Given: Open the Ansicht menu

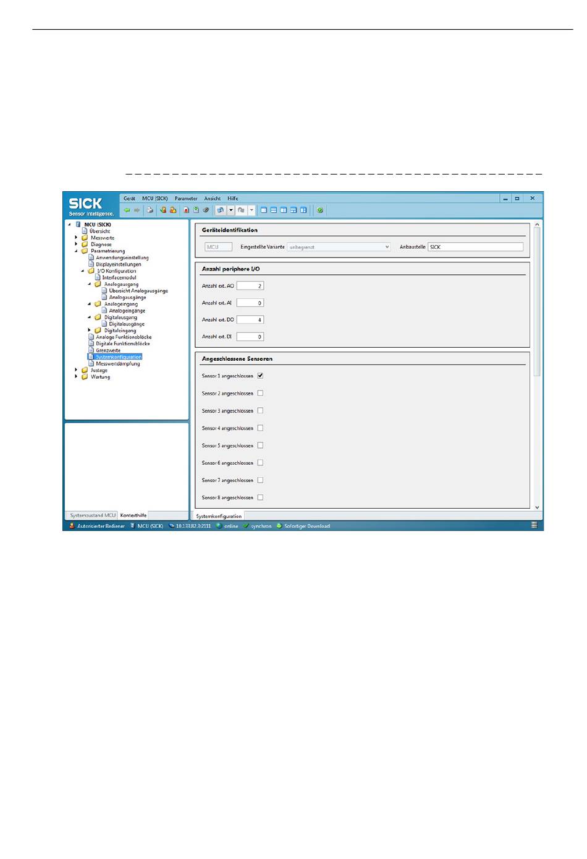Looking at the screenshot, I should [213, 199].
